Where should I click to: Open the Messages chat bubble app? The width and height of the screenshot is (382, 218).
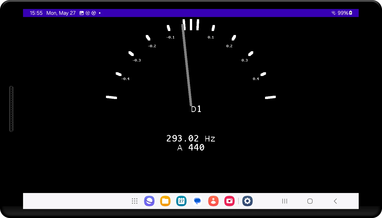coord(197,201)
